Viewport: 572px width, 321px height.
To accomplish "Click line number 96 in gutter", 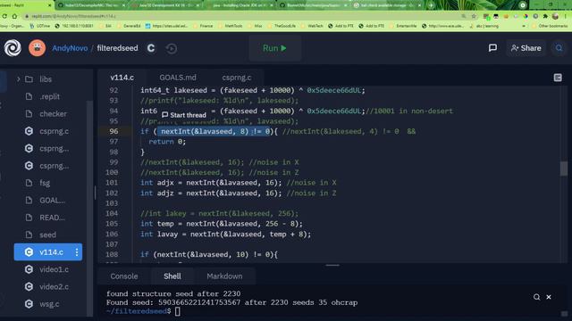I will 114,131.
